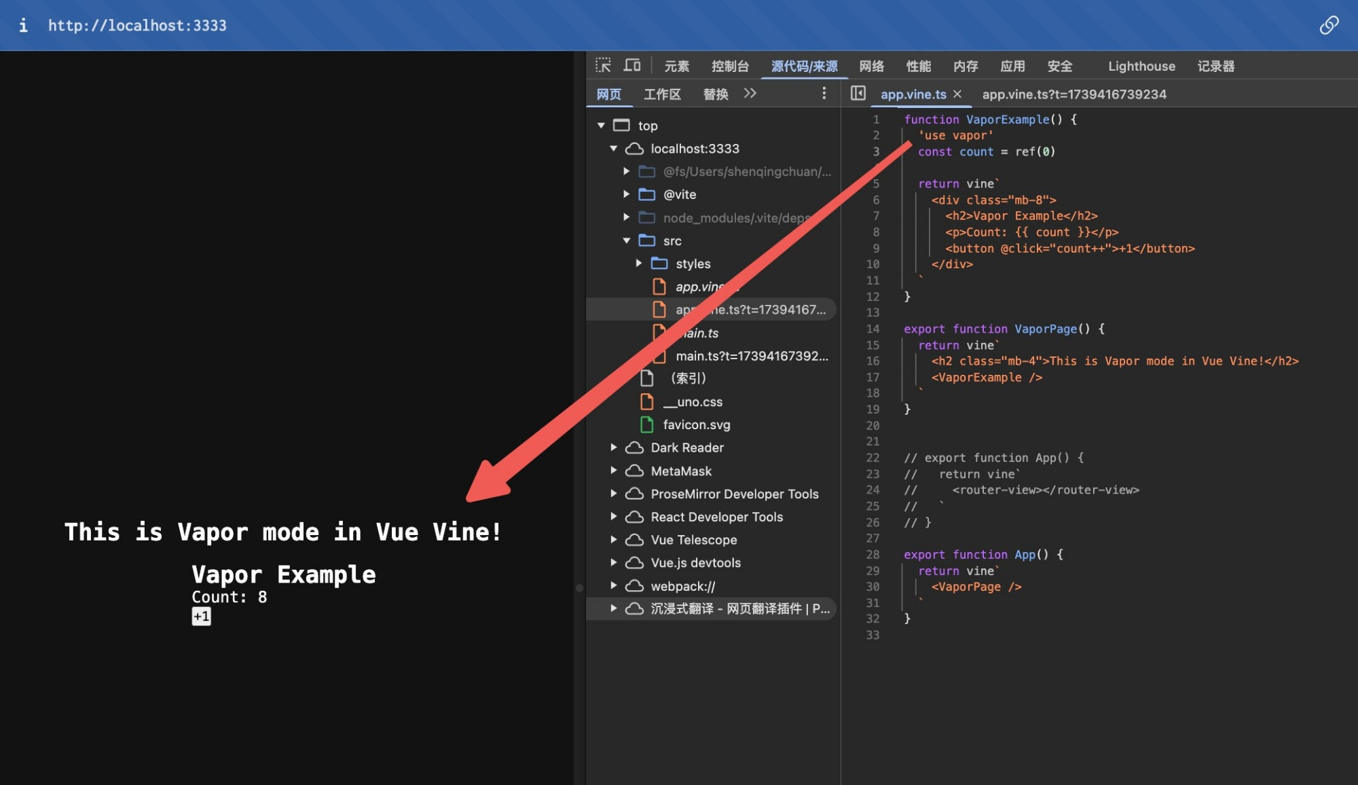Open the favicon.svg file
Viewport: 1358px width, 785px height.
tap(696, 424)
